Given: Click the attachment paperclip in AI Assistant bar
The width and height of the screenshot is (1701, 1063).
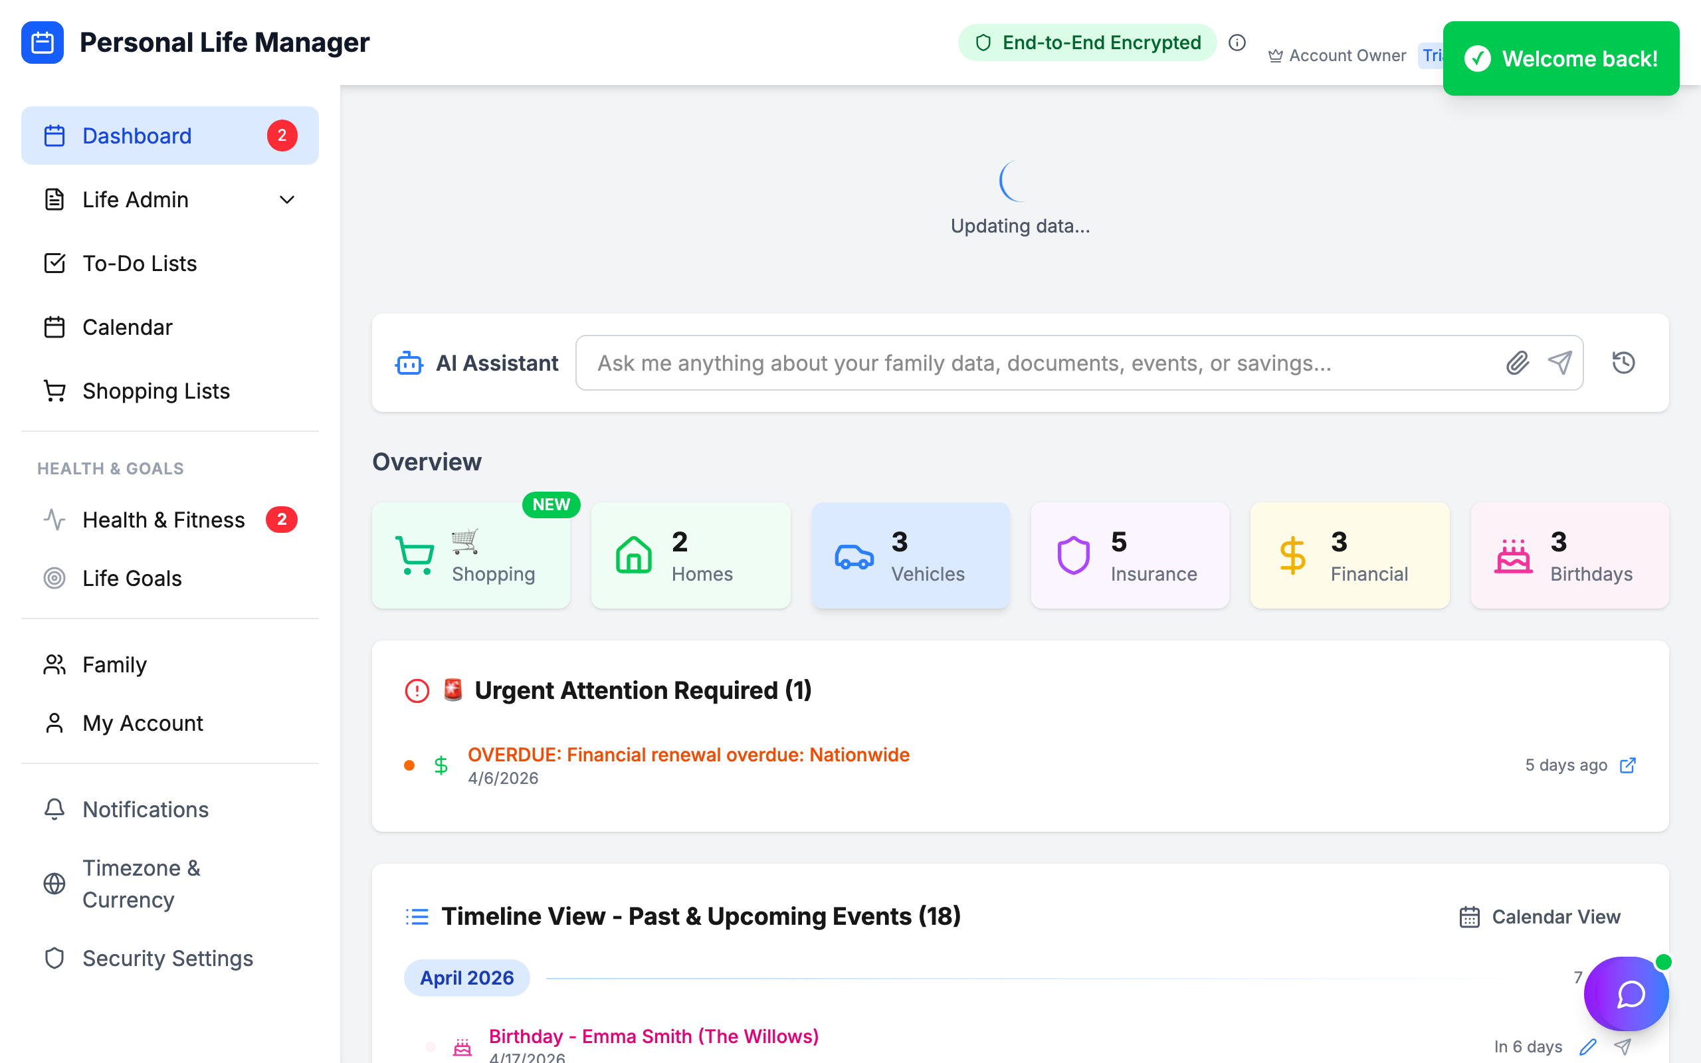Looking at the screenshot, I should (1518, 363).
